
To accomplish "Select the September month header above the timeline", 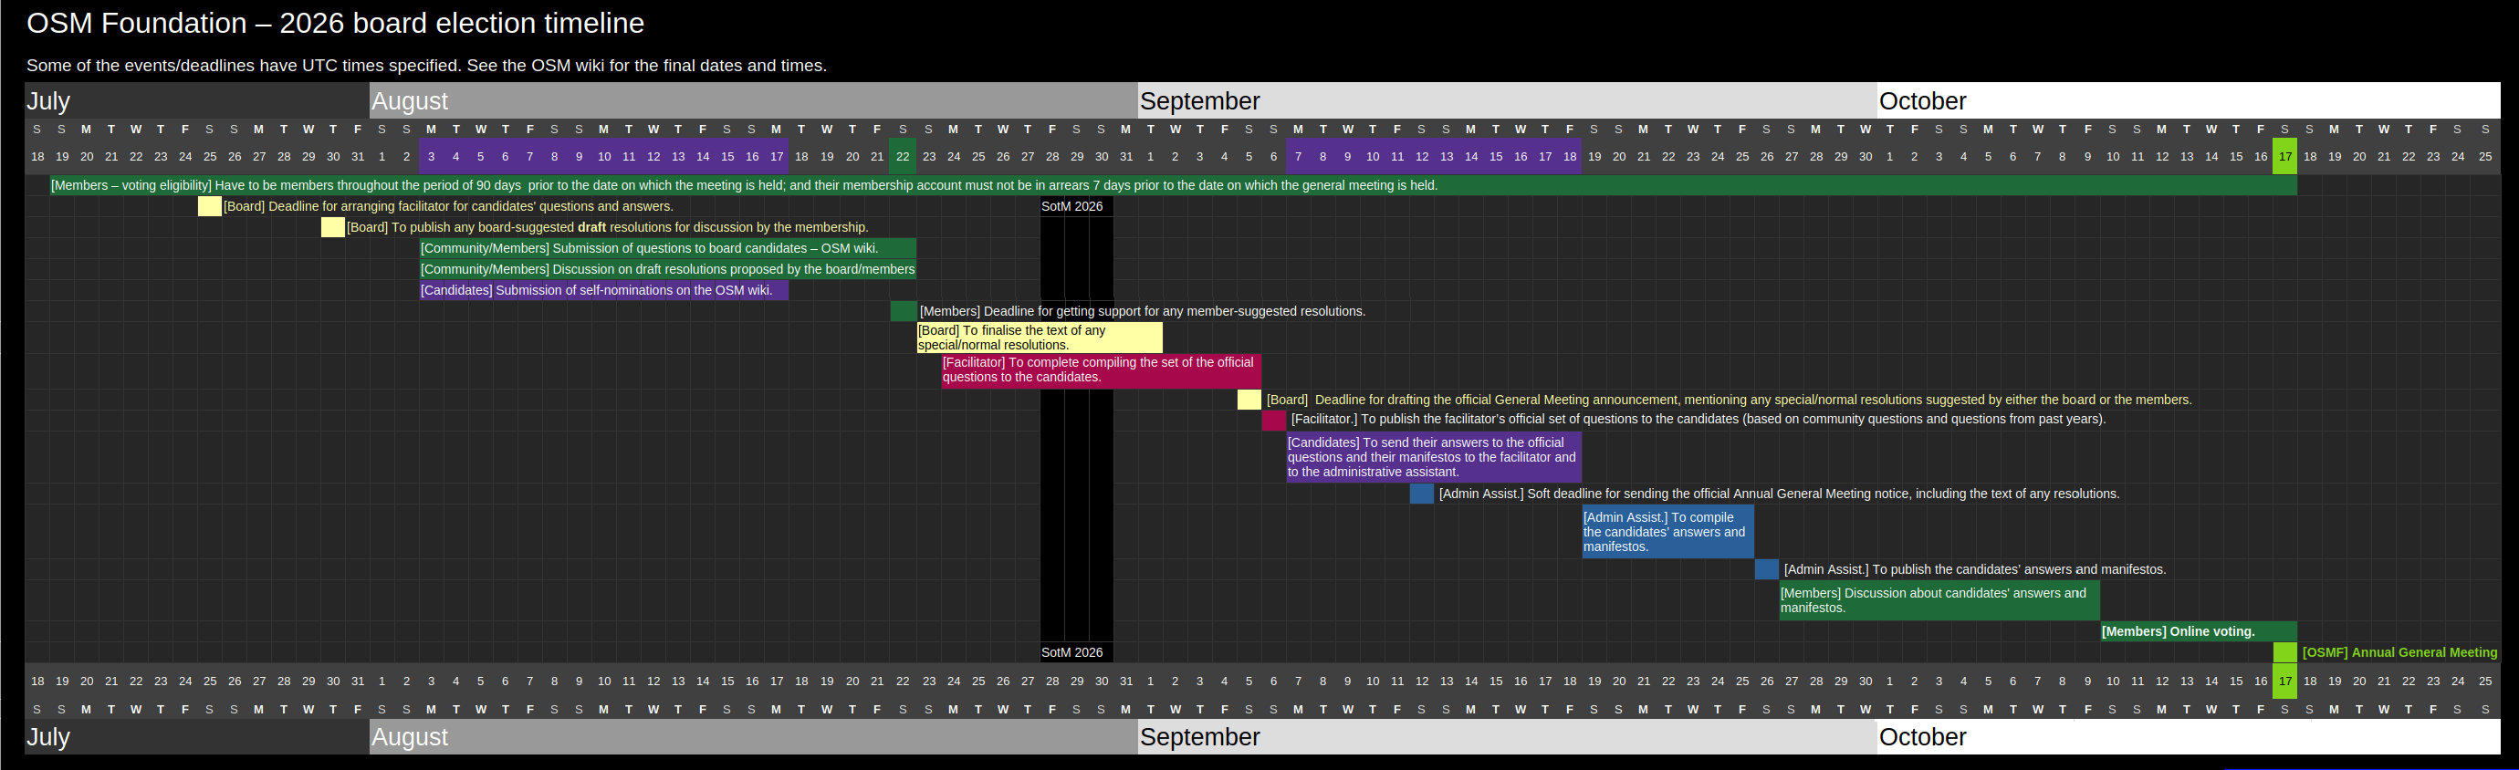I will (x=1507, y=100).
